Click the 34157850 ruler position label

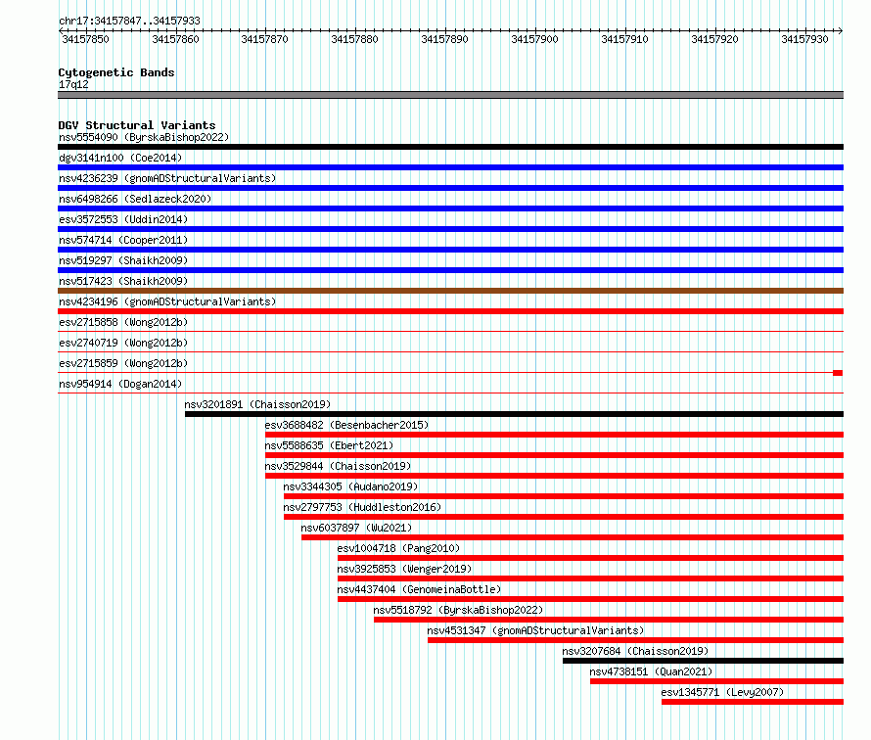[85, 39]
